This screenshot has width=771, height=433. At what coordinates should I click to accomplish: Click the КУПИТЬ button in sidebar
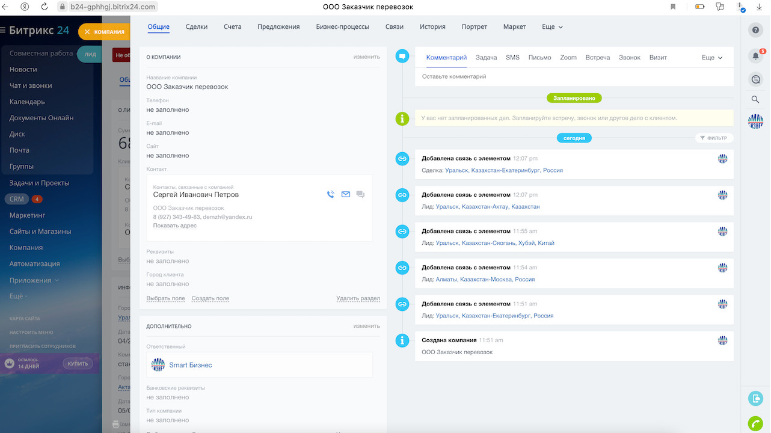[78, 364]
